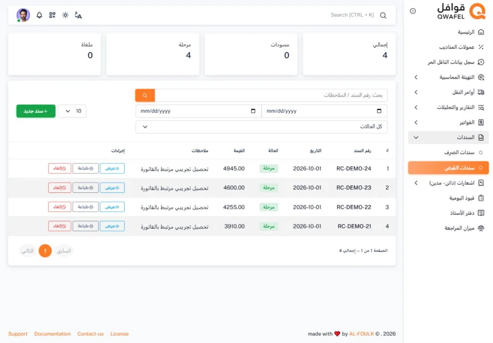Open the notifications bell icon
Image resolution: width=493 pixels, height=343 pixels.
pyautogui.click(x=40, y=15)
